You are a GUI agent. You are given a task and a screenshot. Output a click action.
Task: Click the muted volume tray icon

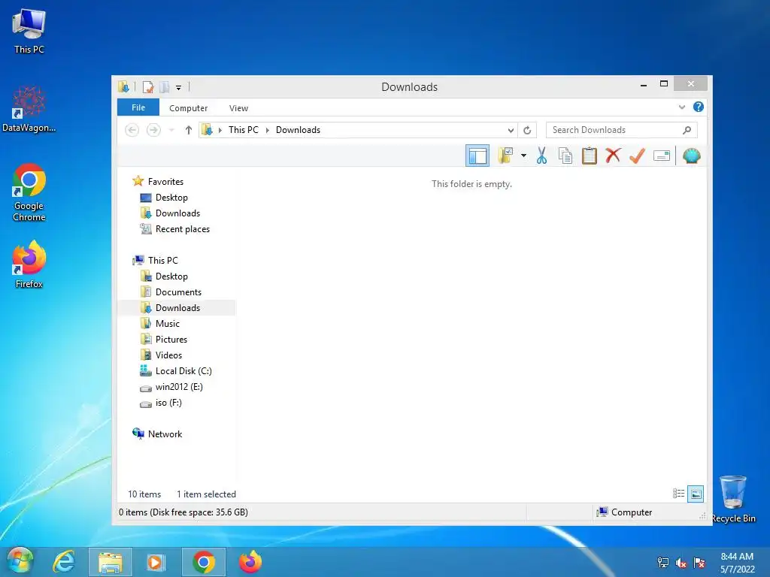681,563
